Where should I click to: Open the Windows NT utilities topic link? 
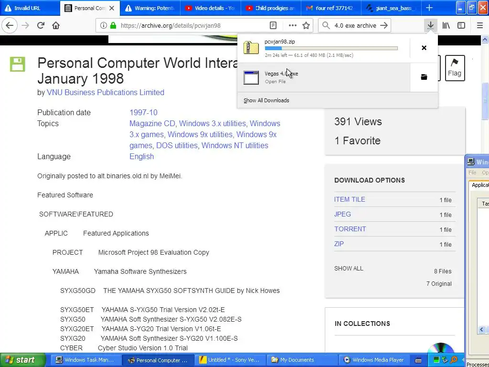click(x=235, y=145)
